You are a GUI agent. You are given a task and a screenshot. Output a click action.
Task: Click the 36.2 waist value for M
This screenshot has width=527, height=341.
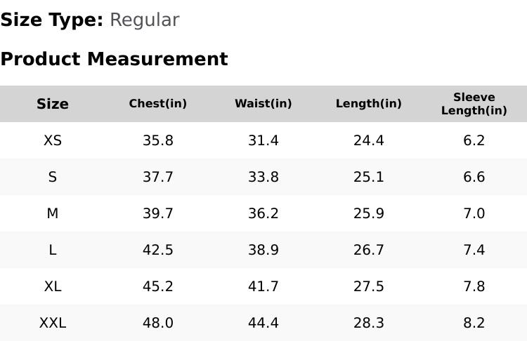coord(263,213)
